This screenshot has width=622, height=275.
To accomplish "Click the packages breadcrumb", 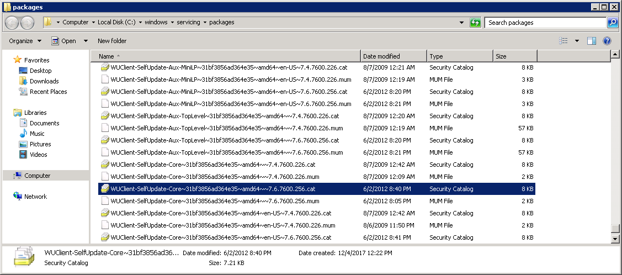I will tap(222, 22).
